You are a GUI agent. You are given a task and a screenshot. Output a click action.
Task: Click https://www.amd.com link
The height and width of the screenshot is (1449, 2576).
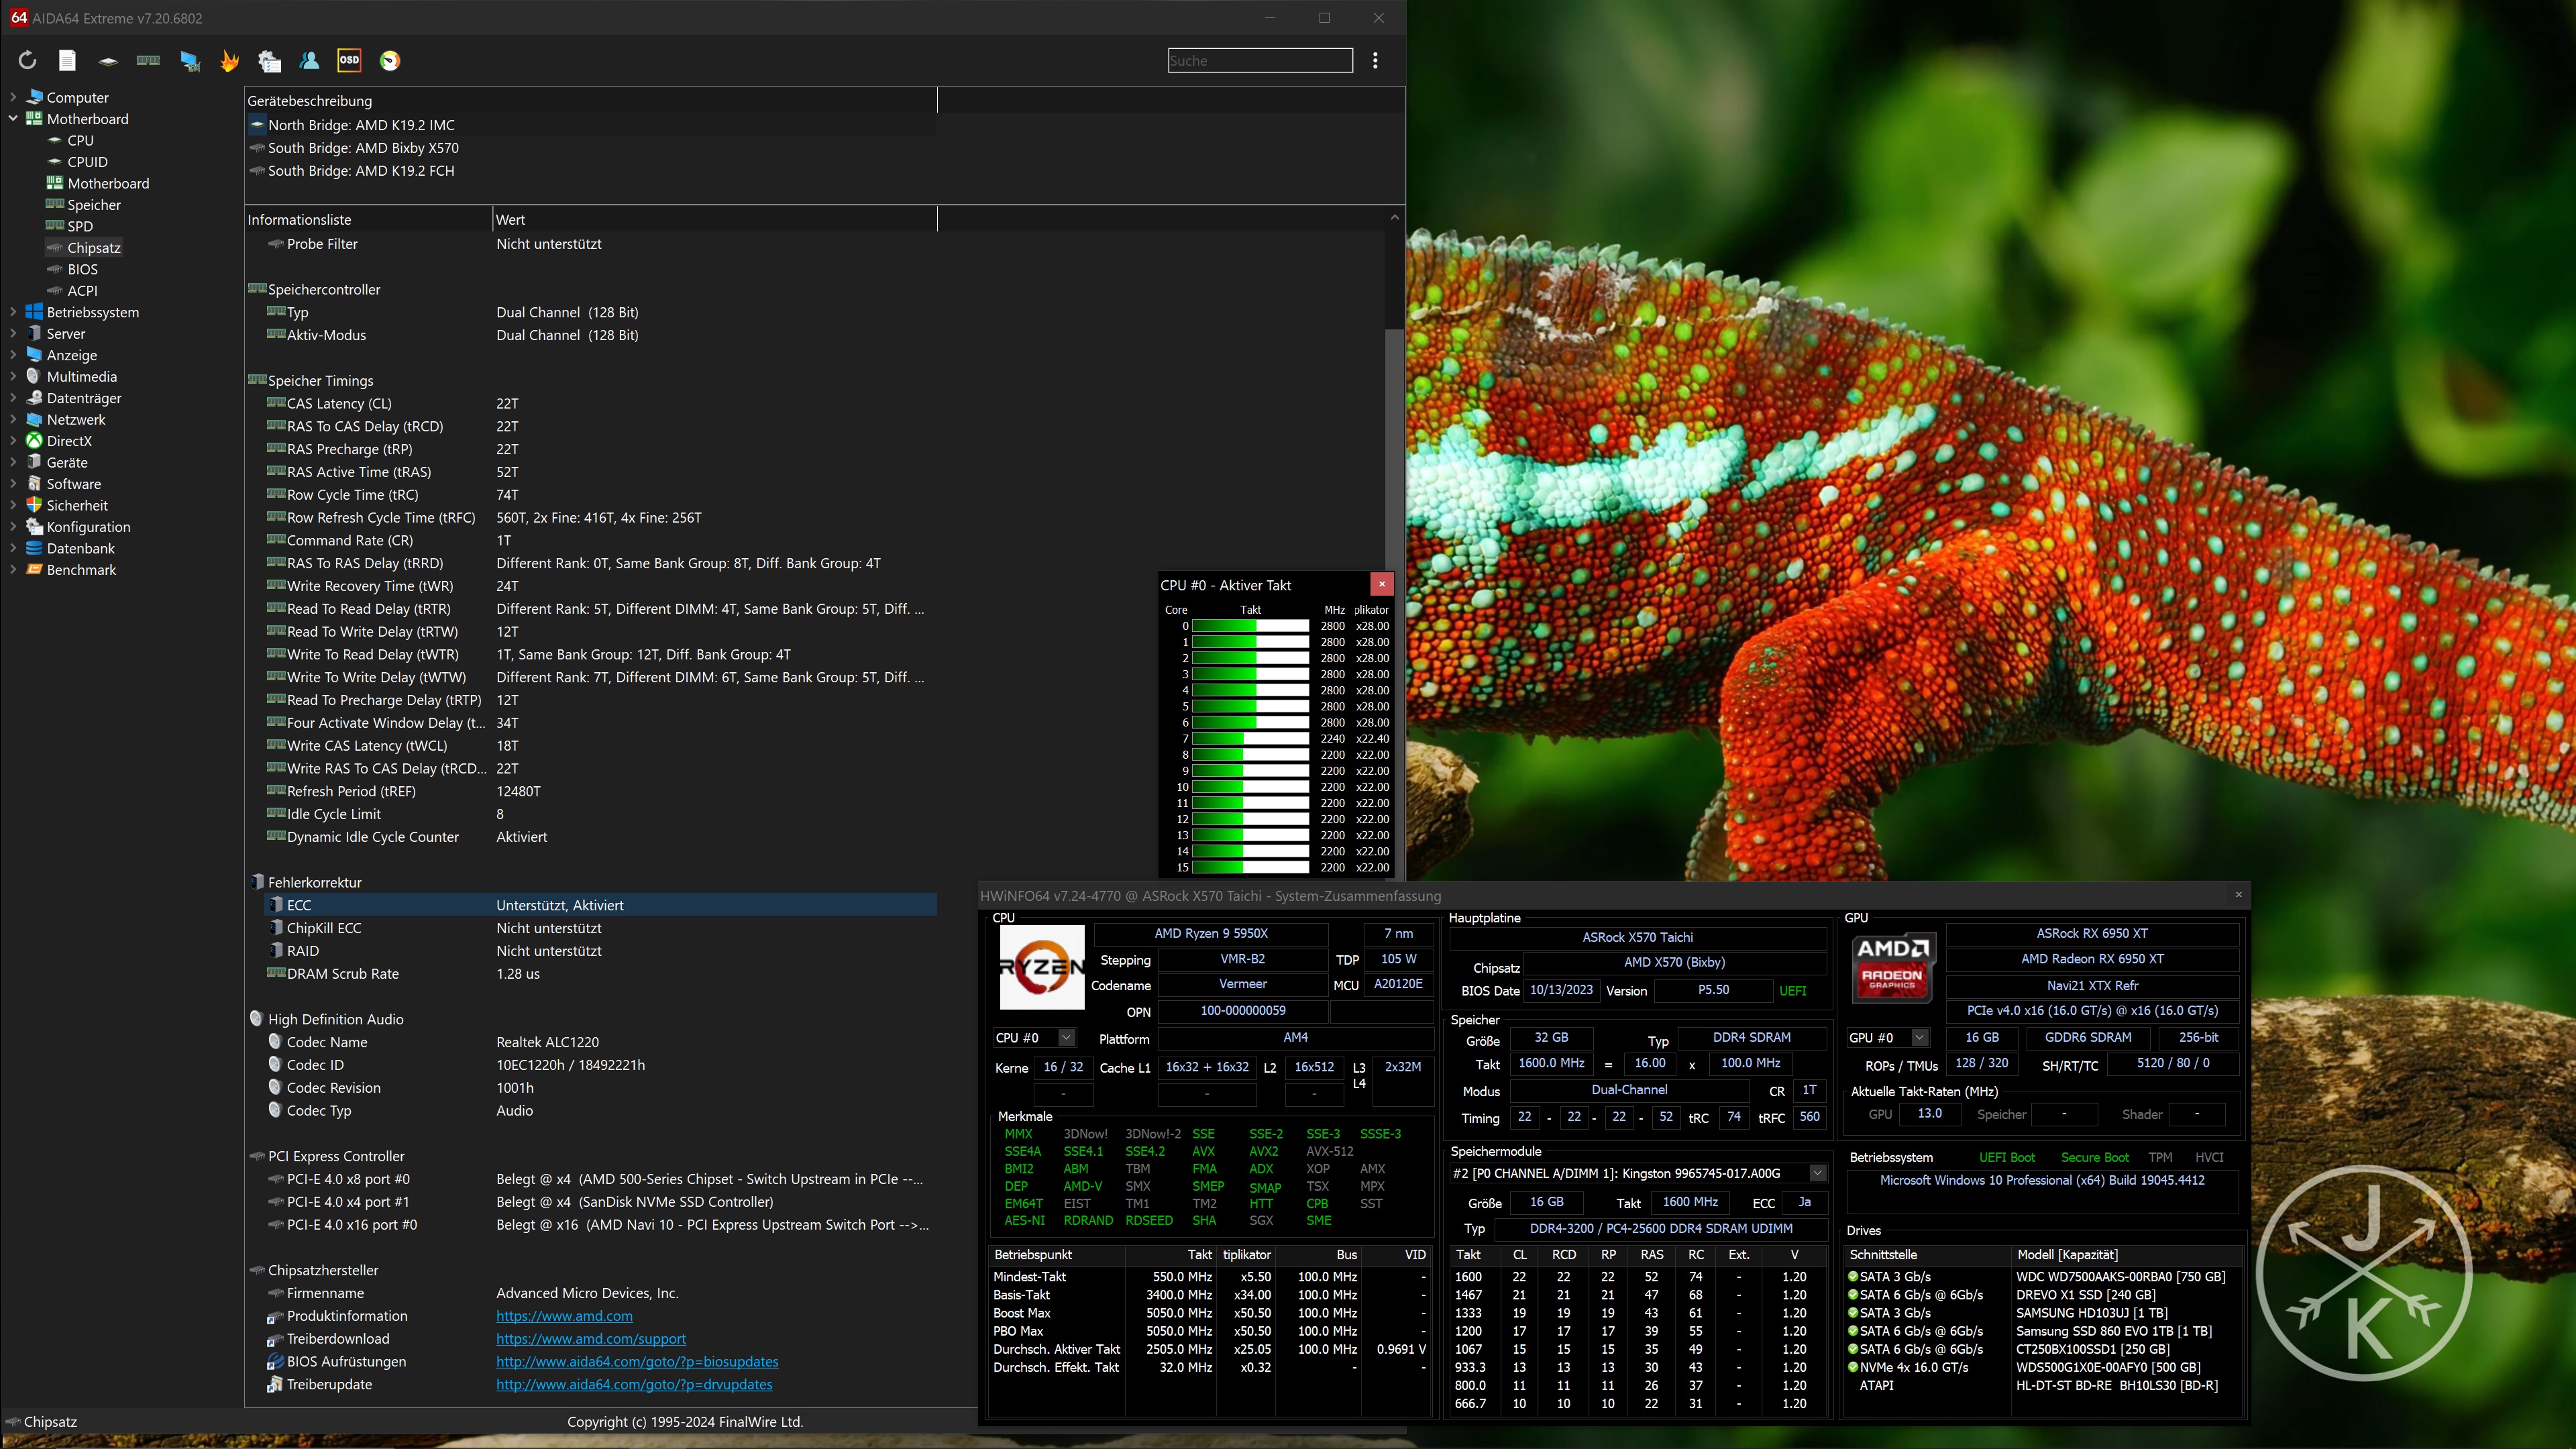pos(564,1315)
